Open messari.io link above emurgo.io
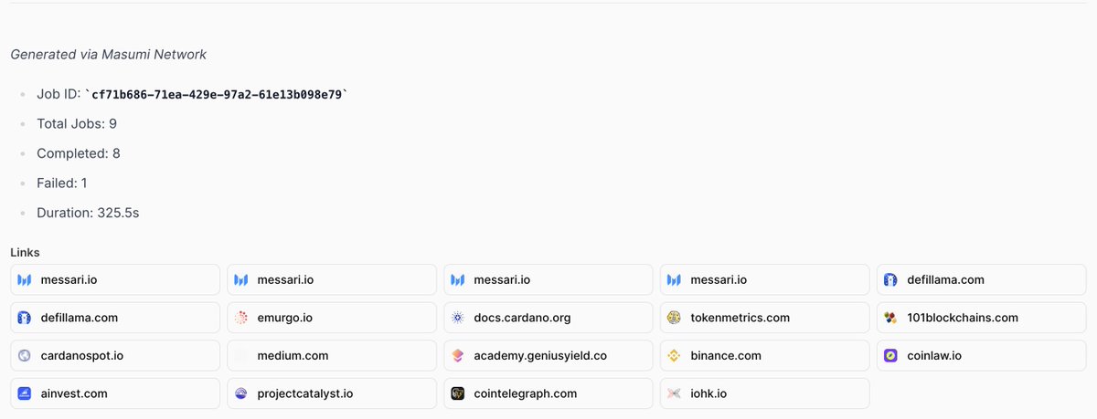The width and height of the screenshot is (1097, 419). 332,279
